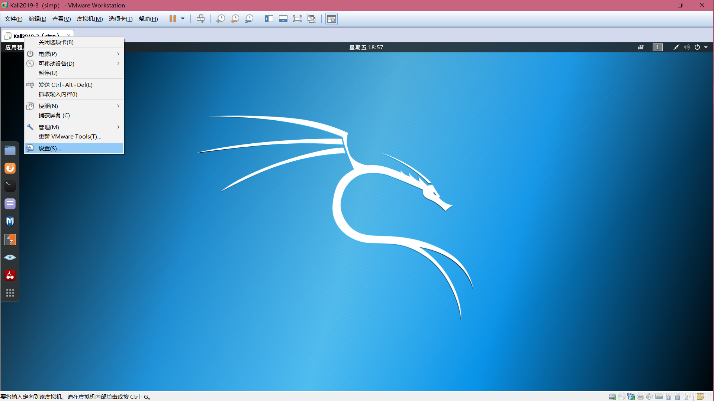This screenshot has height=401, width=714.
Task: Click the send Ctrl+Alt+Del toolbar icon
Action: [200, 19]
